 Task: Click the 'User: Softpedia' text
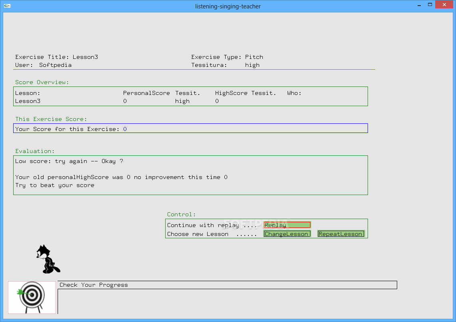43,65
